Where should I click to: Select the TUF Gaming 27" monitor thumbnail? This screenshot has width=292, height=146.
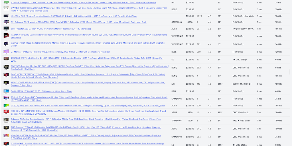point(6,129)
